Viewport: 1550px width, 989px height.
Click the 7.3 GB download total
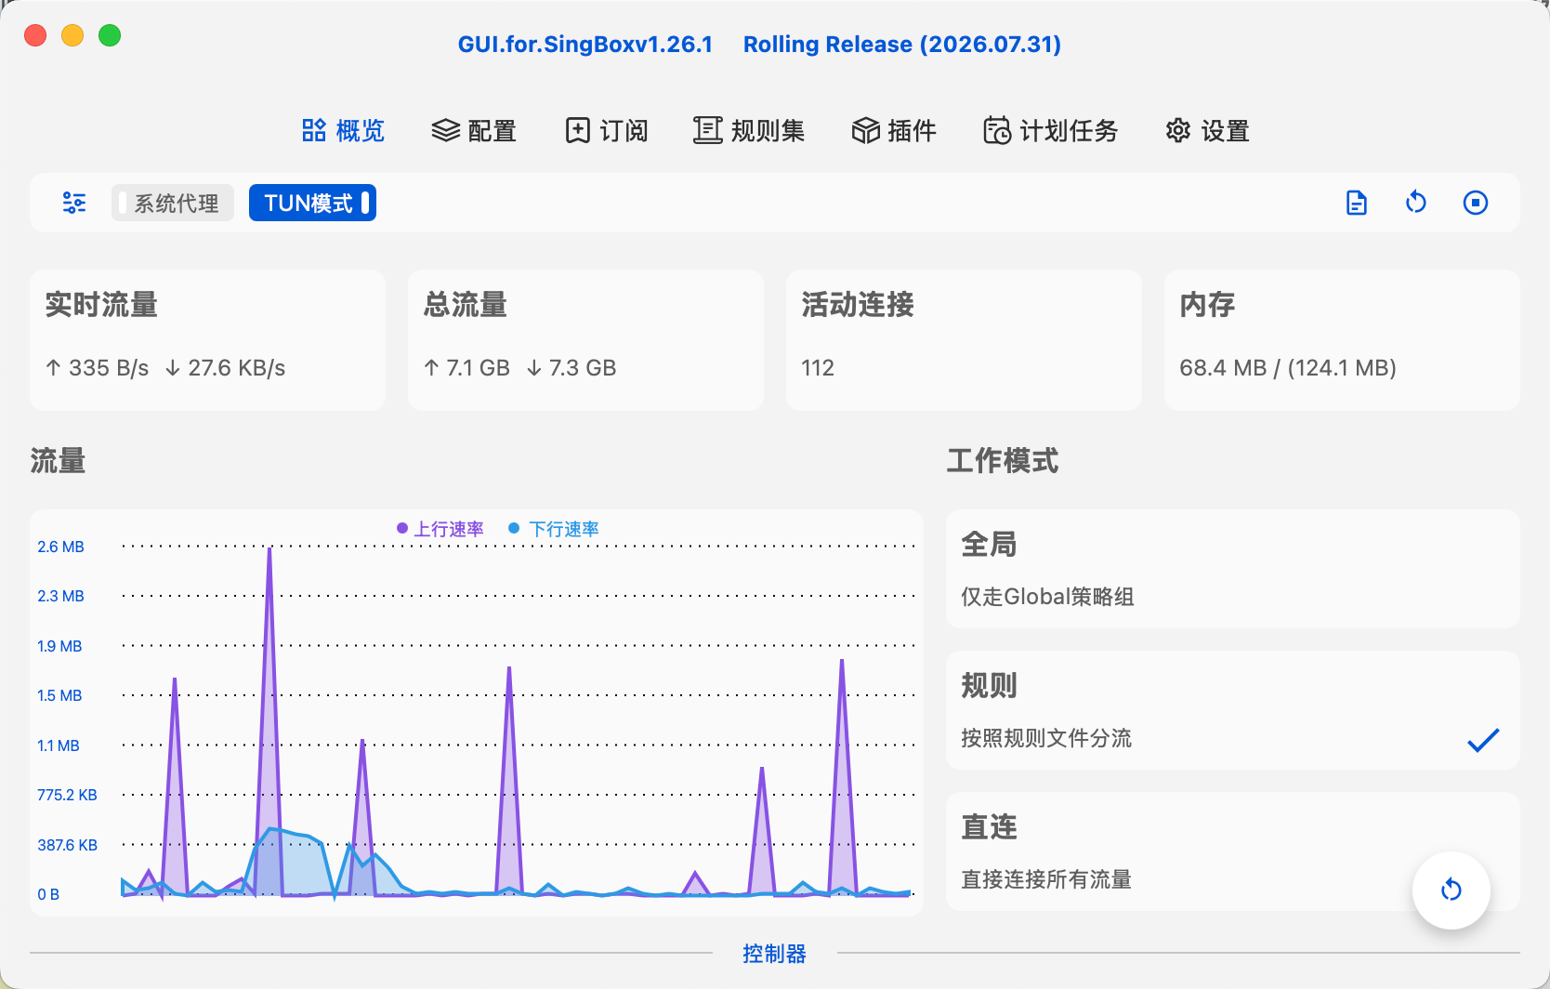pos(571,368)
